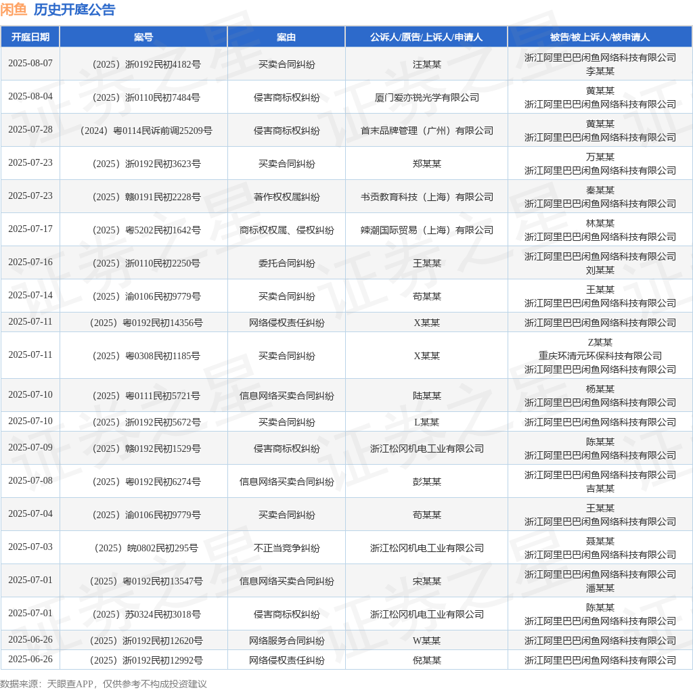Select the 历史开庭公告 title text
This screenshot has width=693, height=690.
[74, 9]
